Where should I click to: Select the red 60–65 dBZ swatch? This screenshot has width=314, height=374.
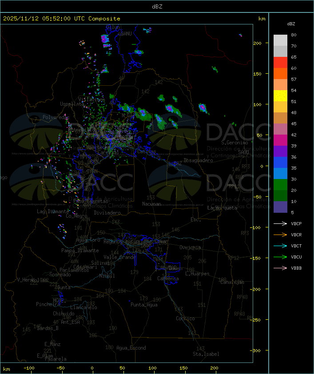click(280, 63)
